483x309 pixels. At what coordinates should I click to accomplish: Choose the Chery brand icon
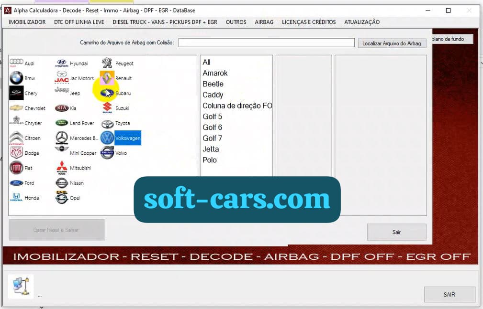click(x=16, y=93)
